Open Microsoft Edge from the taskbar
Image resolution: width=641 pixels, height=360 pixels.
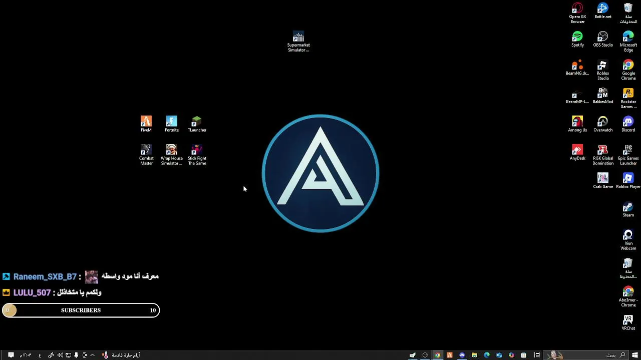[x=486, y=355]
